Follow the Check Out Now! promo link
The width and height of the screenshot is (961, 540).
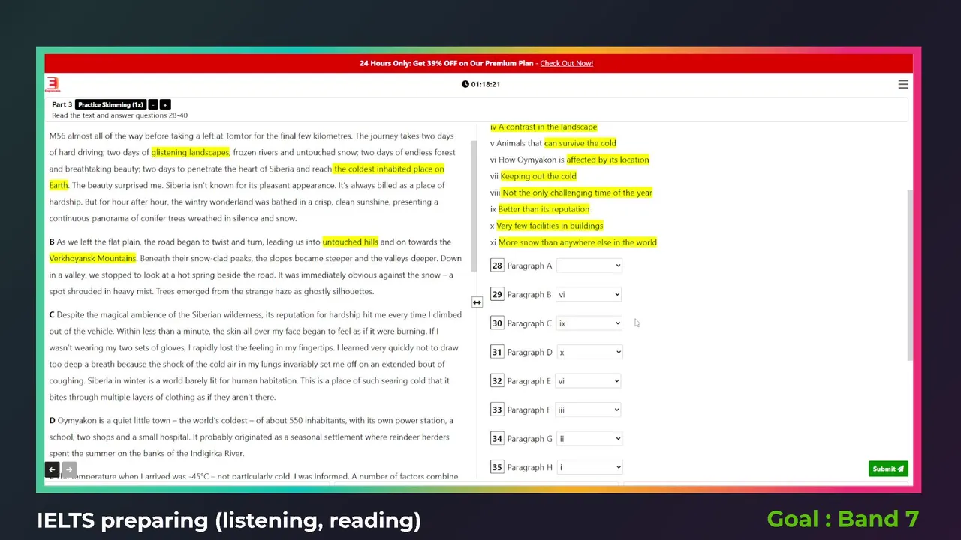coord(567,63)
